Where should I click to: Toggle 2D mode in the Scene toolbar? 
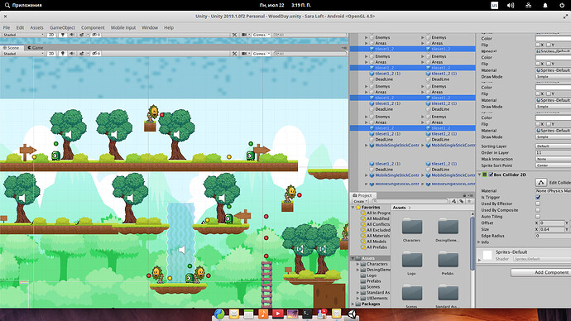(x=51, y=54)
